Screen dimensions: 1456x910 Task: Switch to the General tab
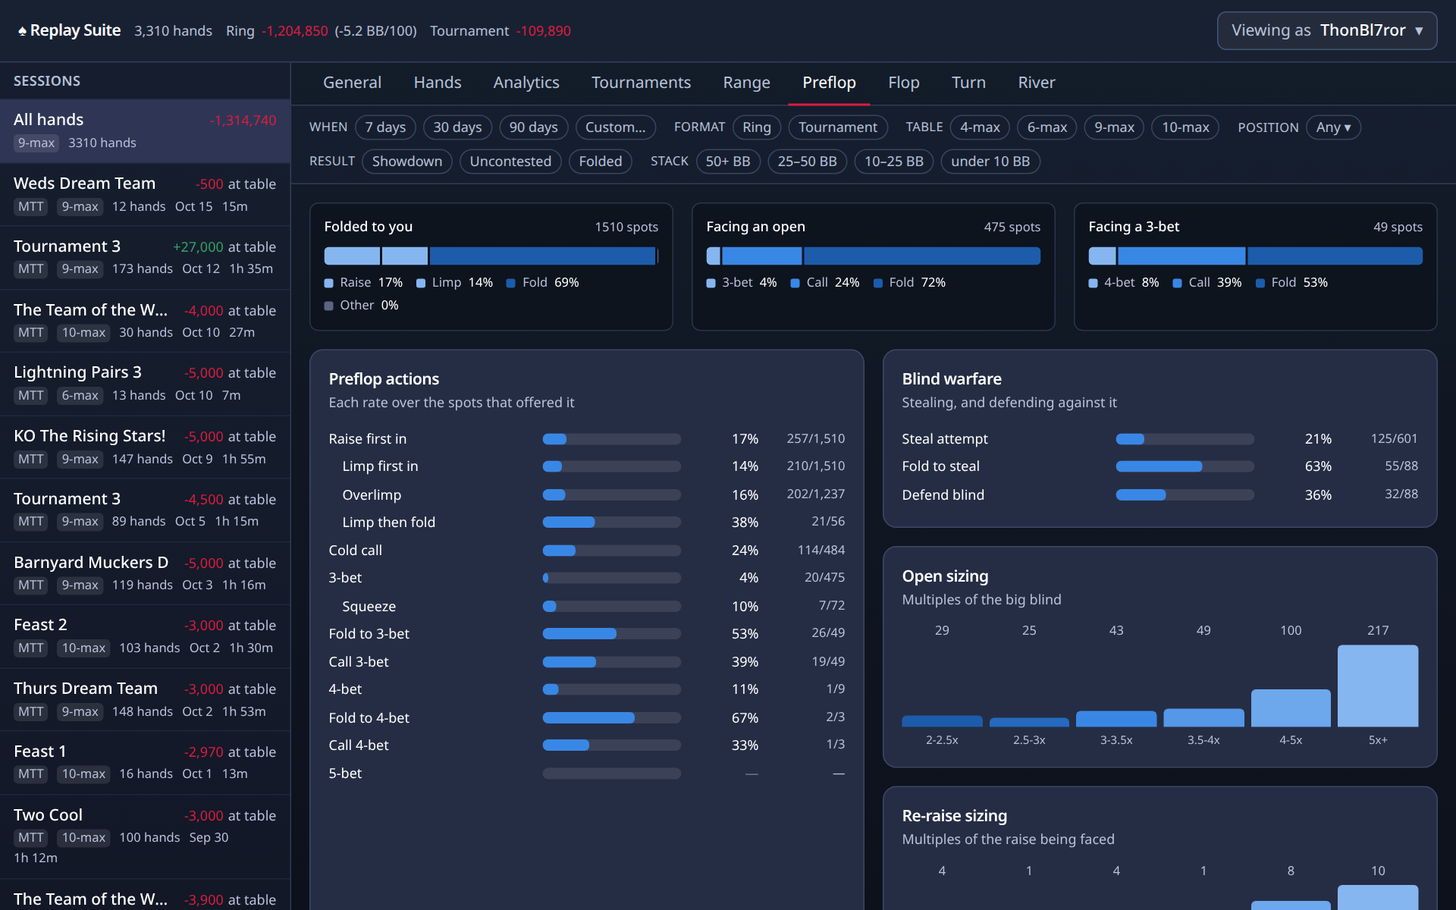(x=352, y=83)
